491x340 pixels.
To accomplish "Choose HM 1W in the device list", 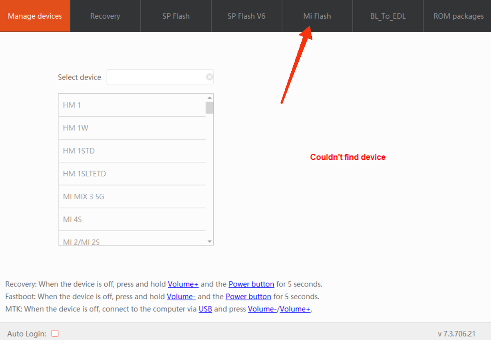I will click(132, 128).
